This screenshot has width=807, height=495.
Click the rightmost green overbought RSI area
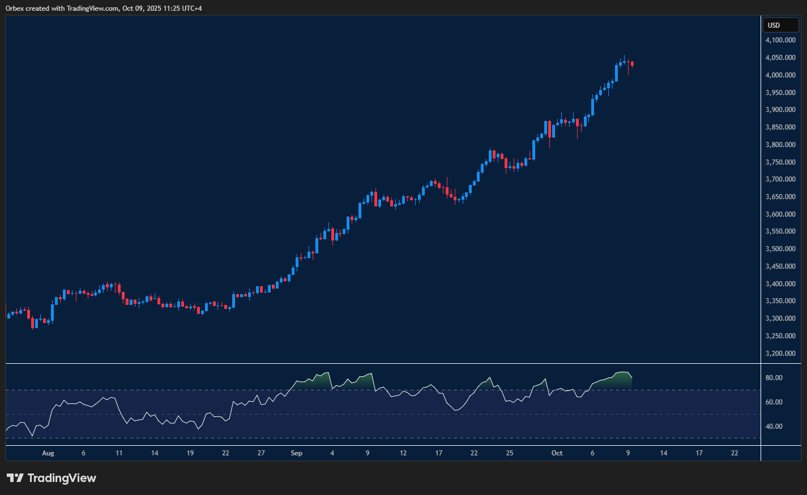(620, 381)
